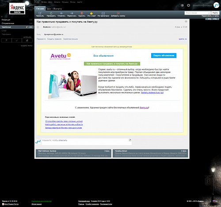The height and width of the screenshot is (207, 221).
Task: Click the Avetu.ru logo in the email
Action: coord(61,56)
